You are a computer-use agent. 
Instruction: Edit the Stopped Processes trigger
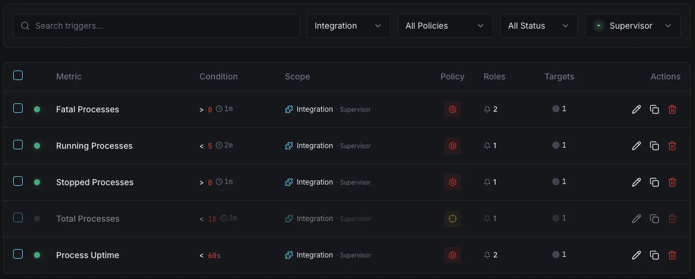coord(636,182)
